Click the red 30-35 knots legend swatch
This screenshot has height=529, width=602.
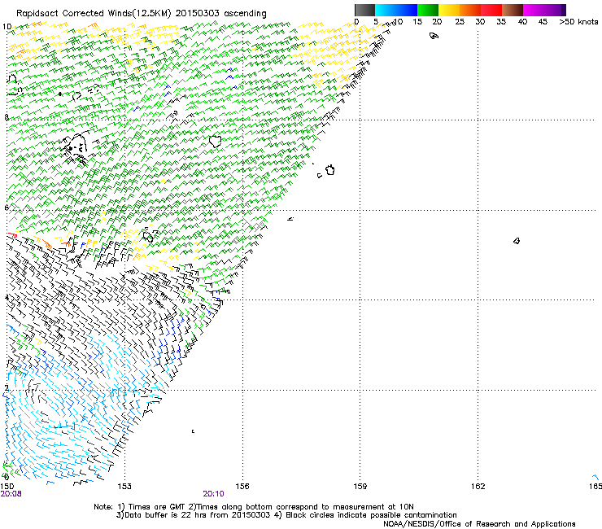[491, 10]
